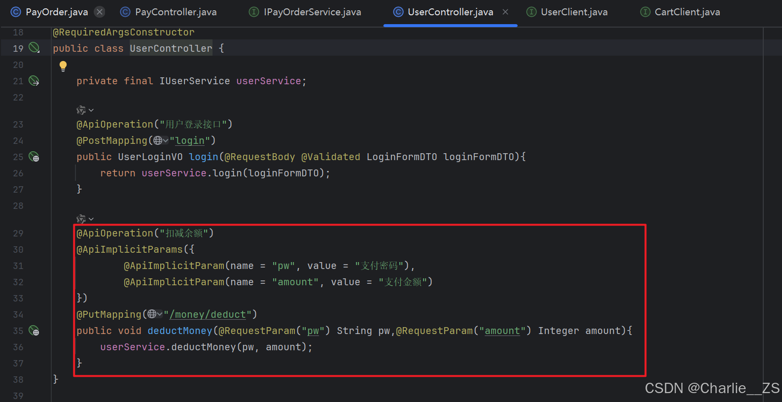This screenshot has height=402, width=782.
Task: Open the PayController.java tab
Action: point(176,12)
